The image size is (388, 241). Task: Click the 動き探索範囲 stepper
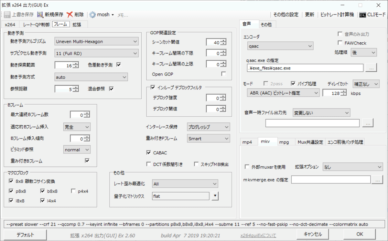76,65
